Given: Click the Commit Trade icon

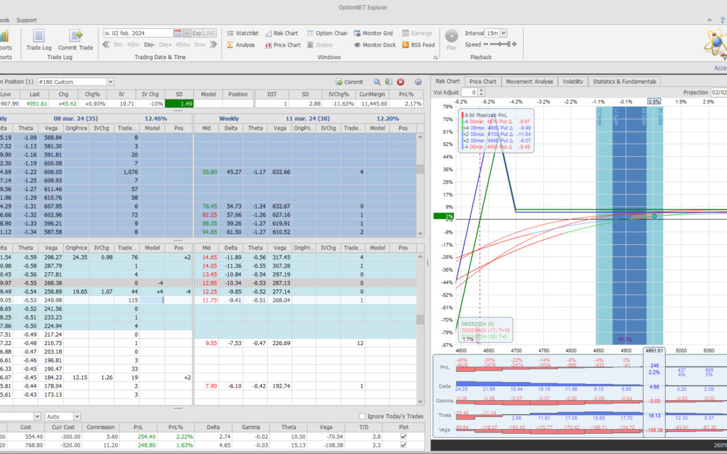Looking at the screenshot, I should tap(75, 38).
